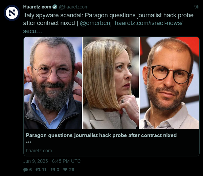Screen dimensions: 203x176
Task: Click the reply count 6
Action: [x=30, y=170]
